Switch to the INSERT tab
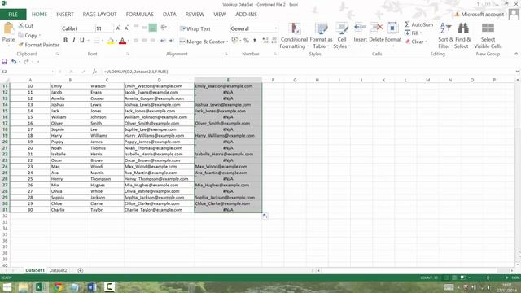The width and height of the screenshot is (521, 293). (x=65, y=15)
